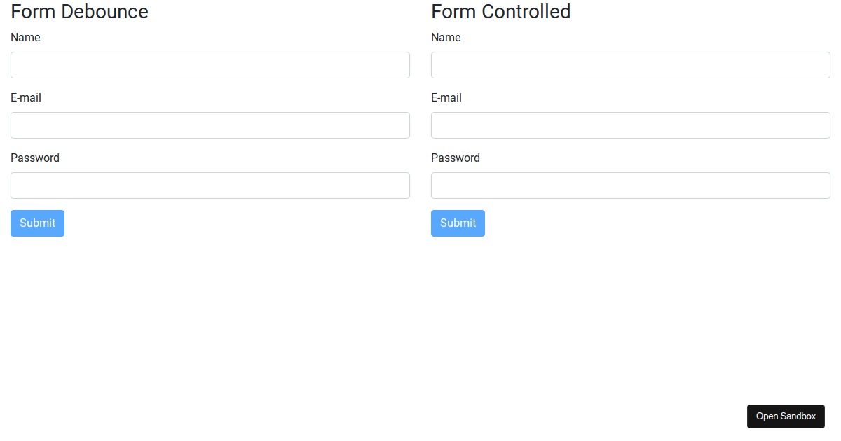Select the Password box in Form Controlled
Image resolution: width=841 pixels, height=441 pixels.
(x=631, y=185)
